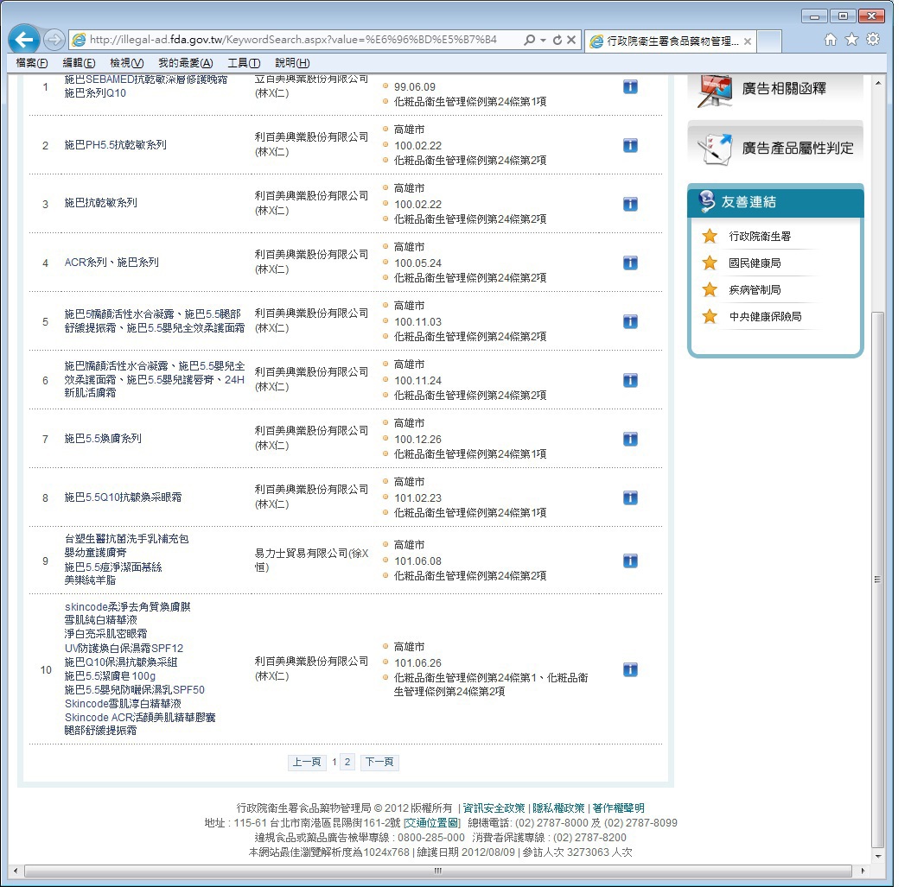Click the star next to 中央健康保險局
The width and height of the screenshot is (911, 887).
tap(710, 316)
